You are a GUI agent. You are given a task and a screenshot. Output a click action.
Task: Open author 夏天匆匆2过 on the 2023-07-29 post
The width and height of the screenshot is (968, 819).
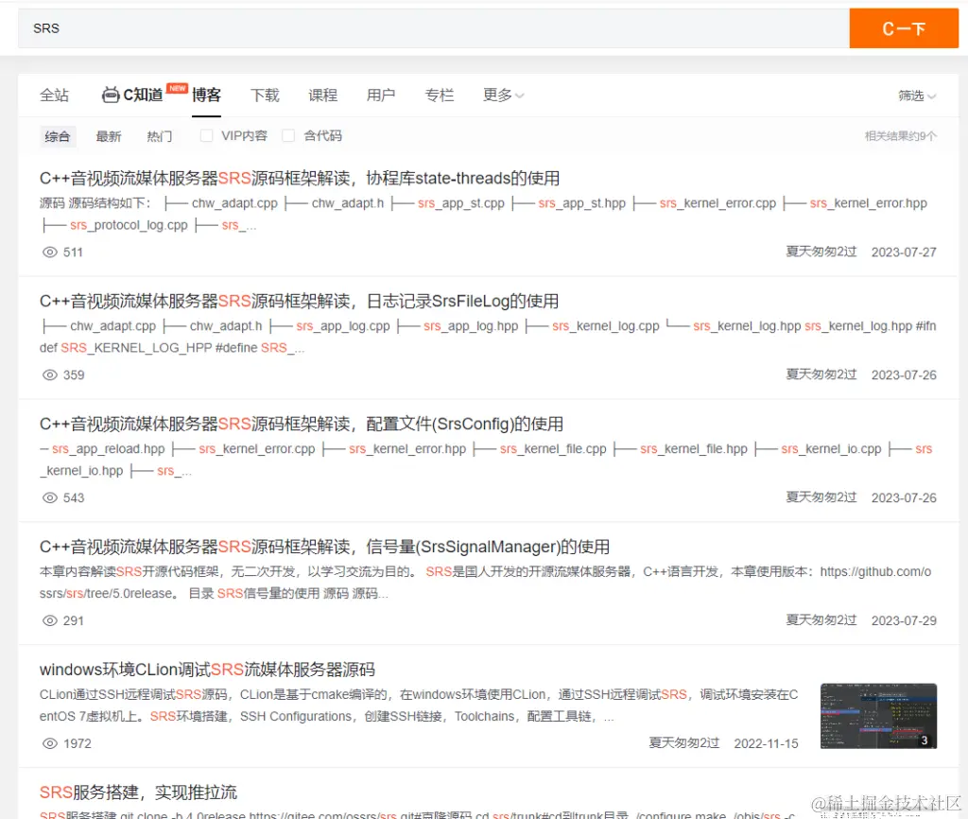tap(821, 620)
